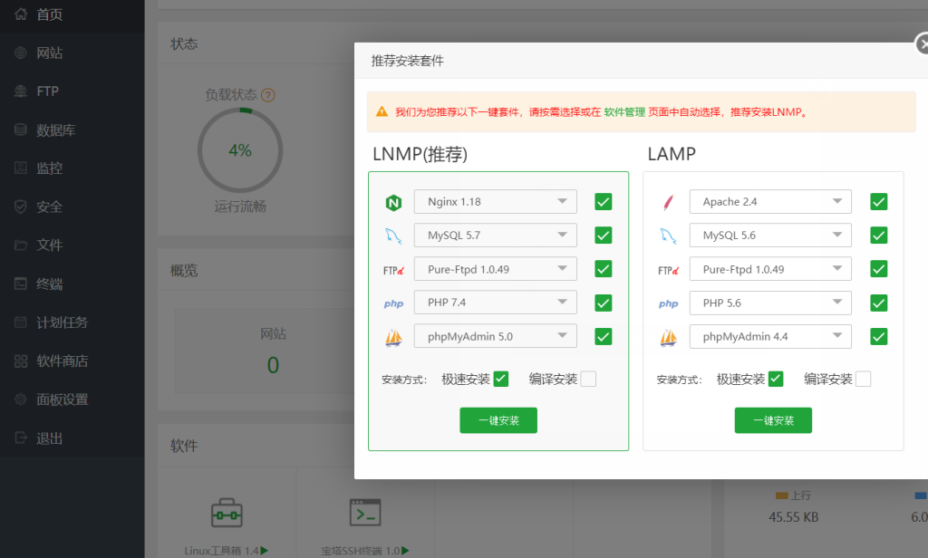
Task: Uncheck the Apache 2.4 checkbox
Action: (879, 202)
